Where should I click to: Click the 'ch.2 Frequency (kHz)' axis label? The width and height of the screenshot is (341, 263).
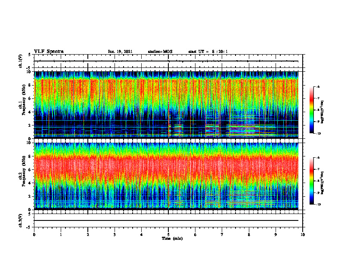[22, 171]
